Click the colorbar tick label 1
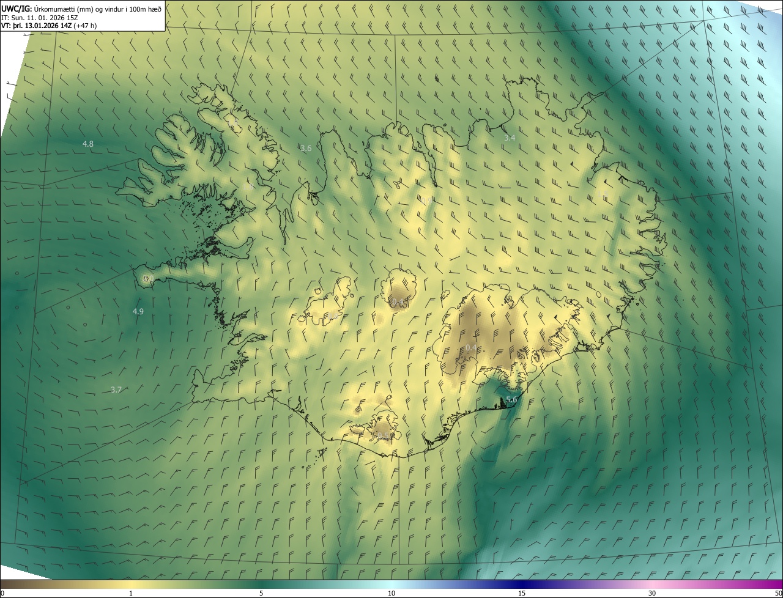The image size is (783, 598). tap(131, 593)
